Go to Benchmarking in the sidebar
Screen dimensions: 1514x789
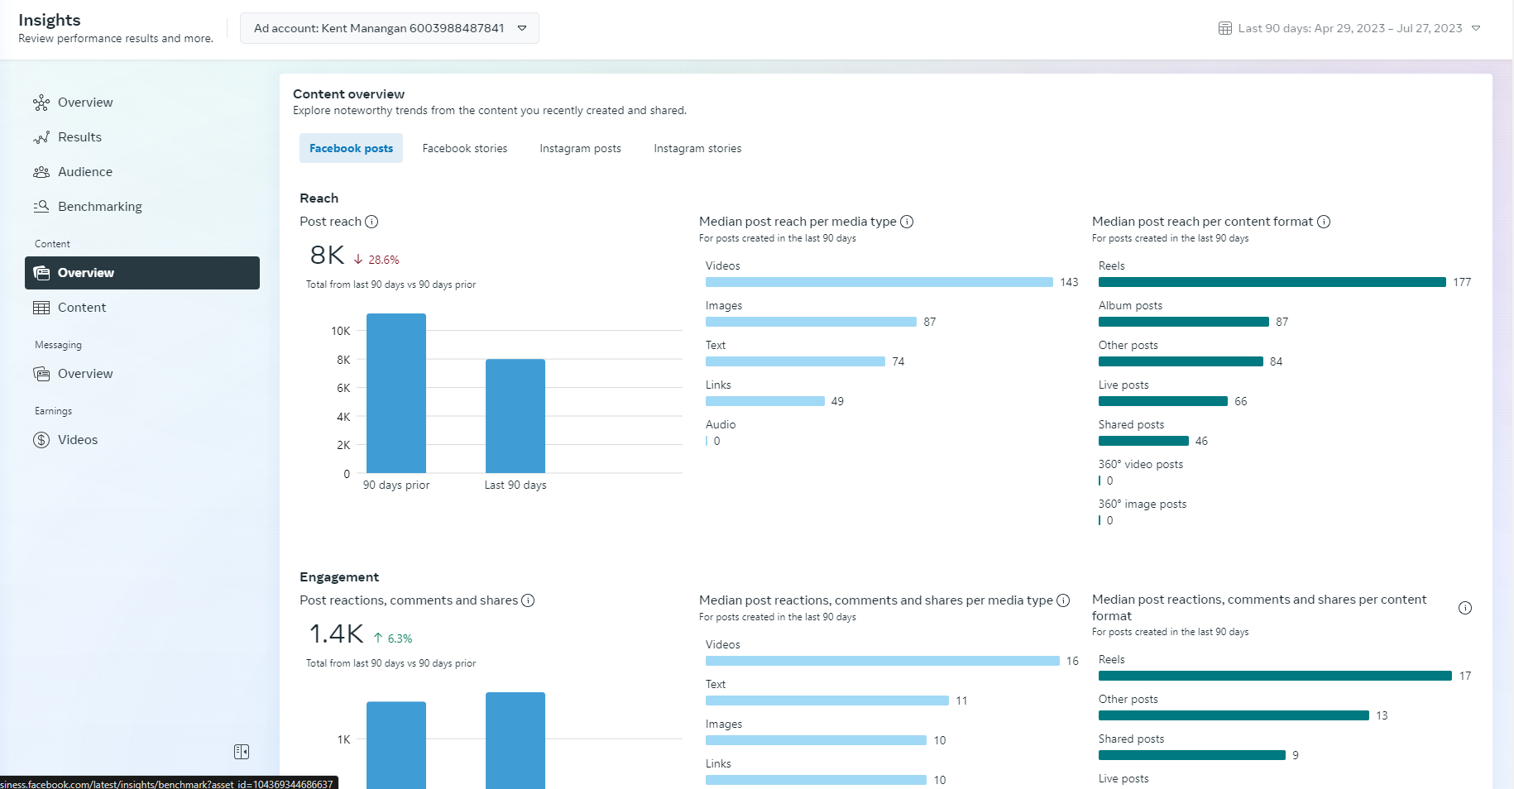pos(100,207)
